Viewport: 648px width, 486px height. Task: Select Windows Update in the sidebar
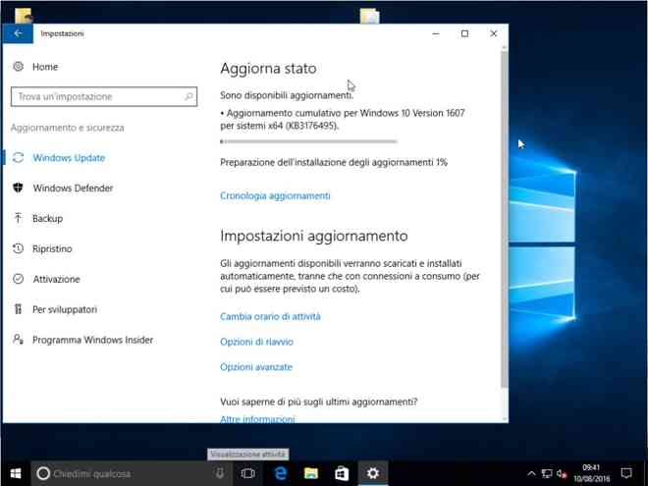69,158
